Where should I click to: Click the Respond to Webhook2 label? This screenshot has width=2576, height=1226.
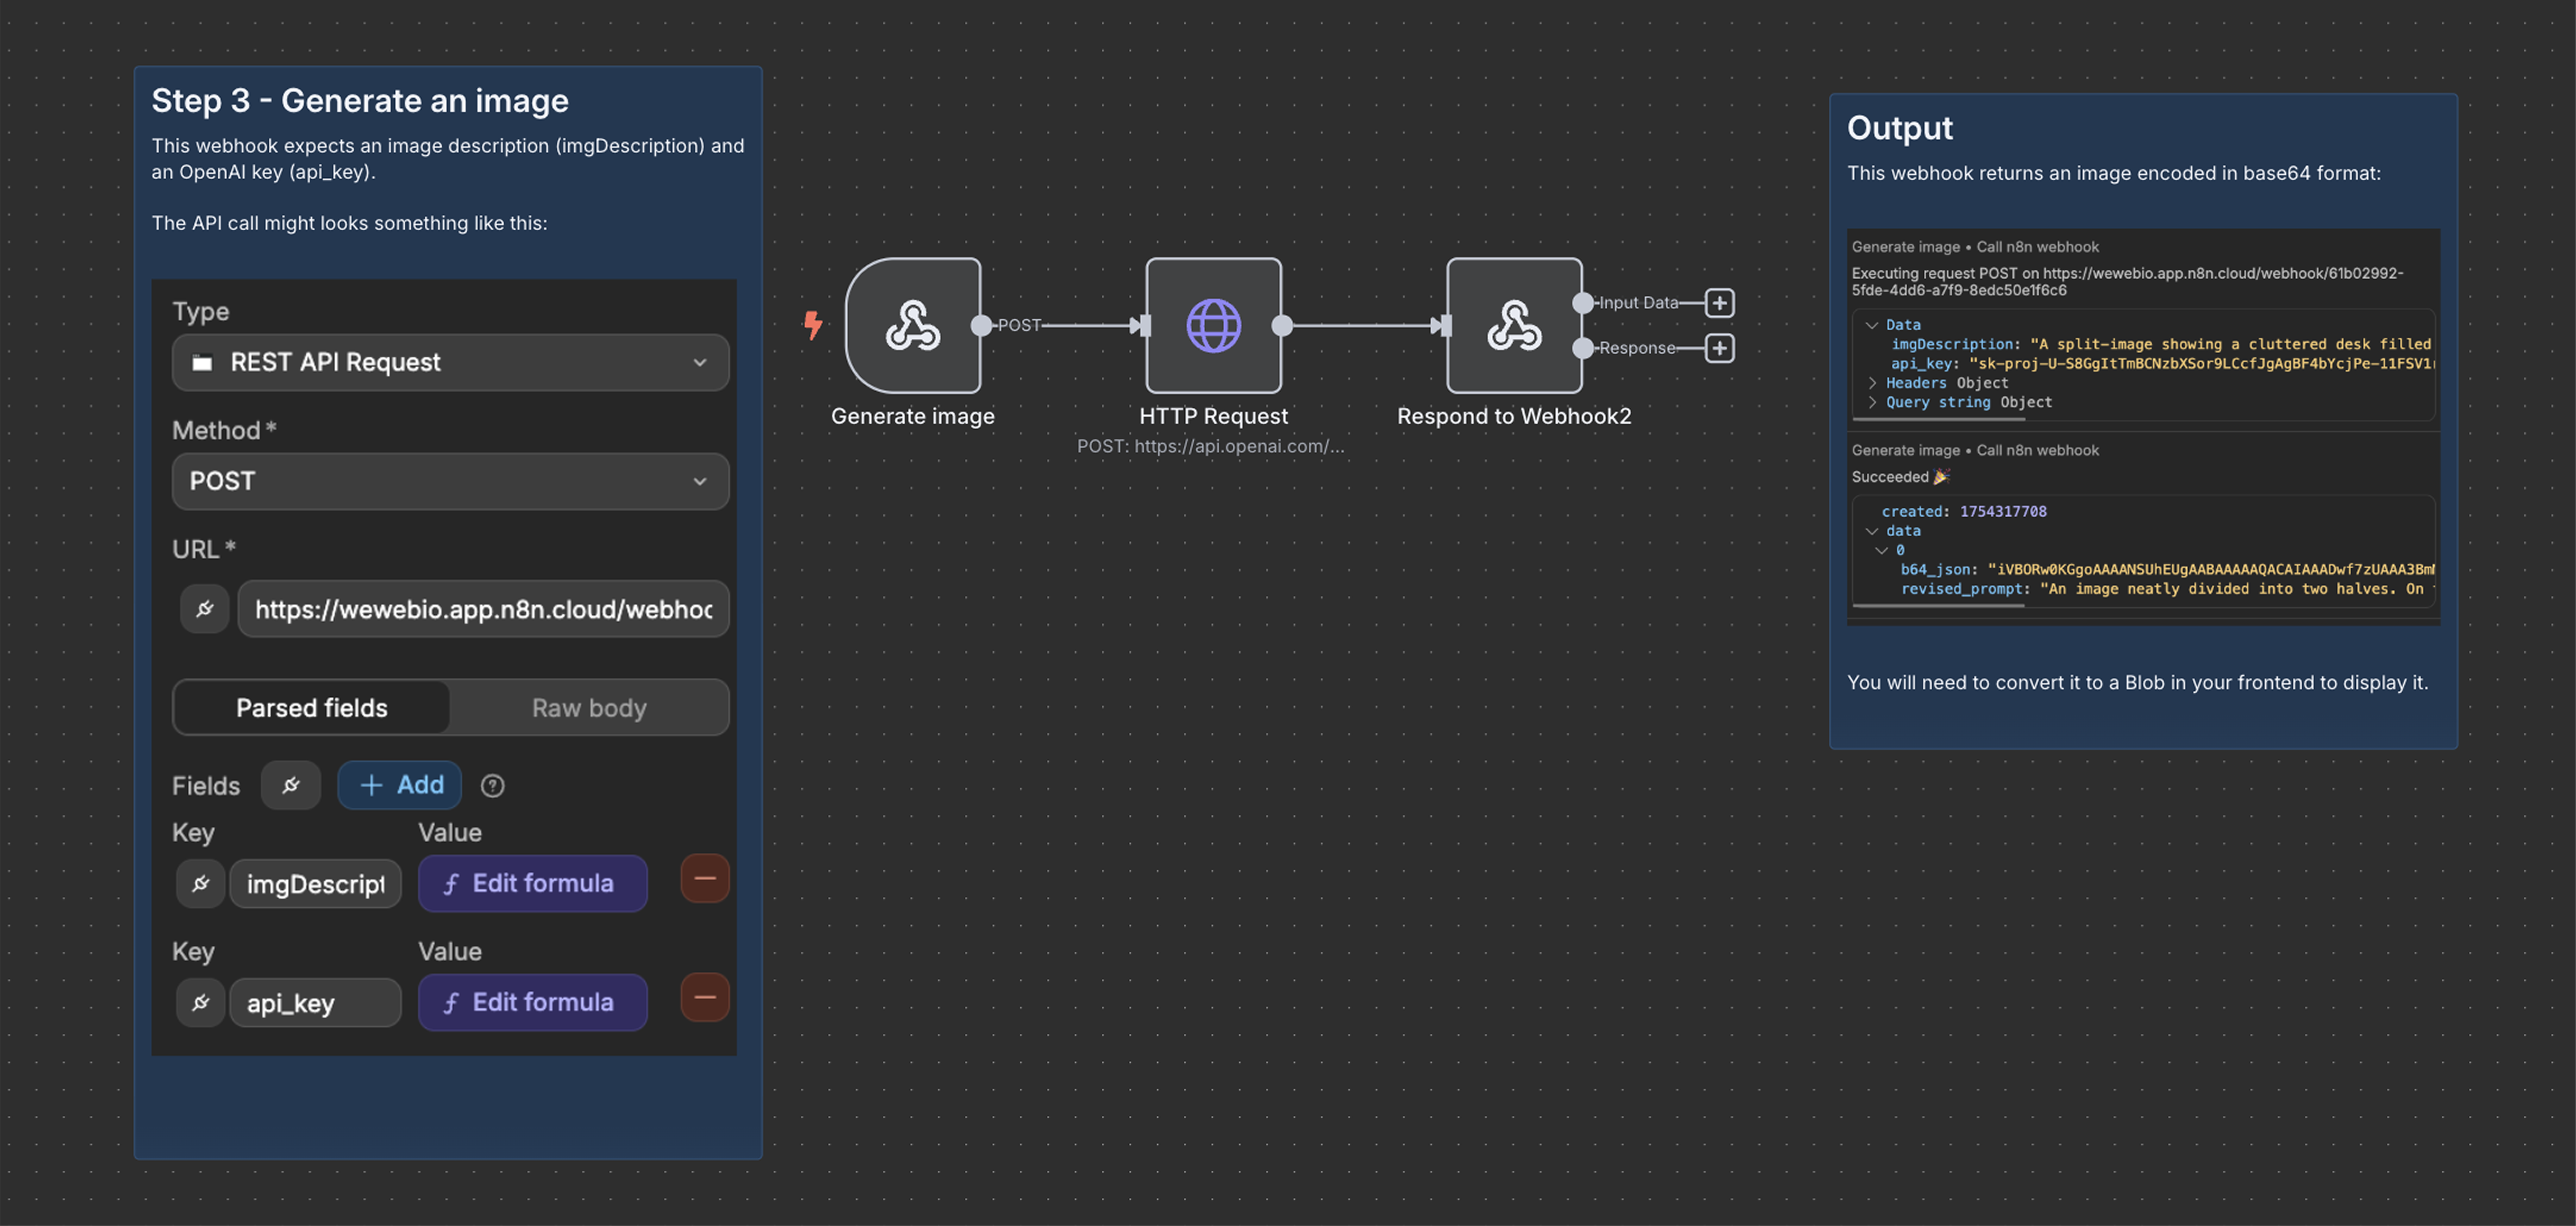click(1514, 416)
